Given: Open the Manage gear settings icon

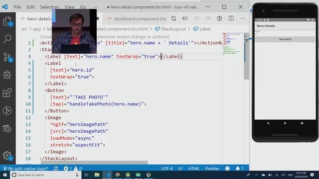Looking at the screenshot, I should point(7,156).
